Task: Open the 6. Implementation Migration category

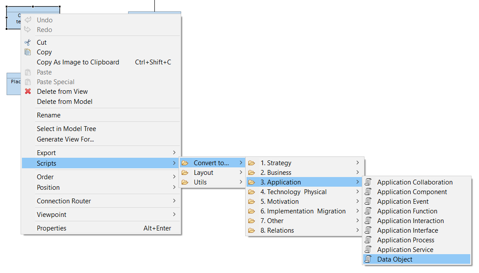Action: pyautogui.click(x=305, y=211)
